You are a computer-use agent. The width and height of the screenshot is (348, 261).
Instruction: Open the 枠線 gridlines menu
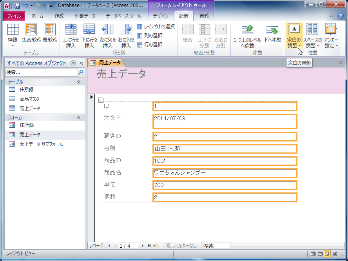13,36
